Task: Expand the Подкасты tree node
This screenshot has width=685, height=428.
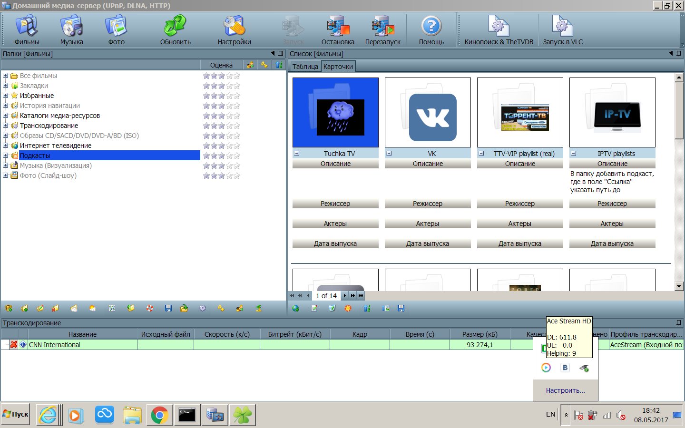Action: [x=5, y=156]
